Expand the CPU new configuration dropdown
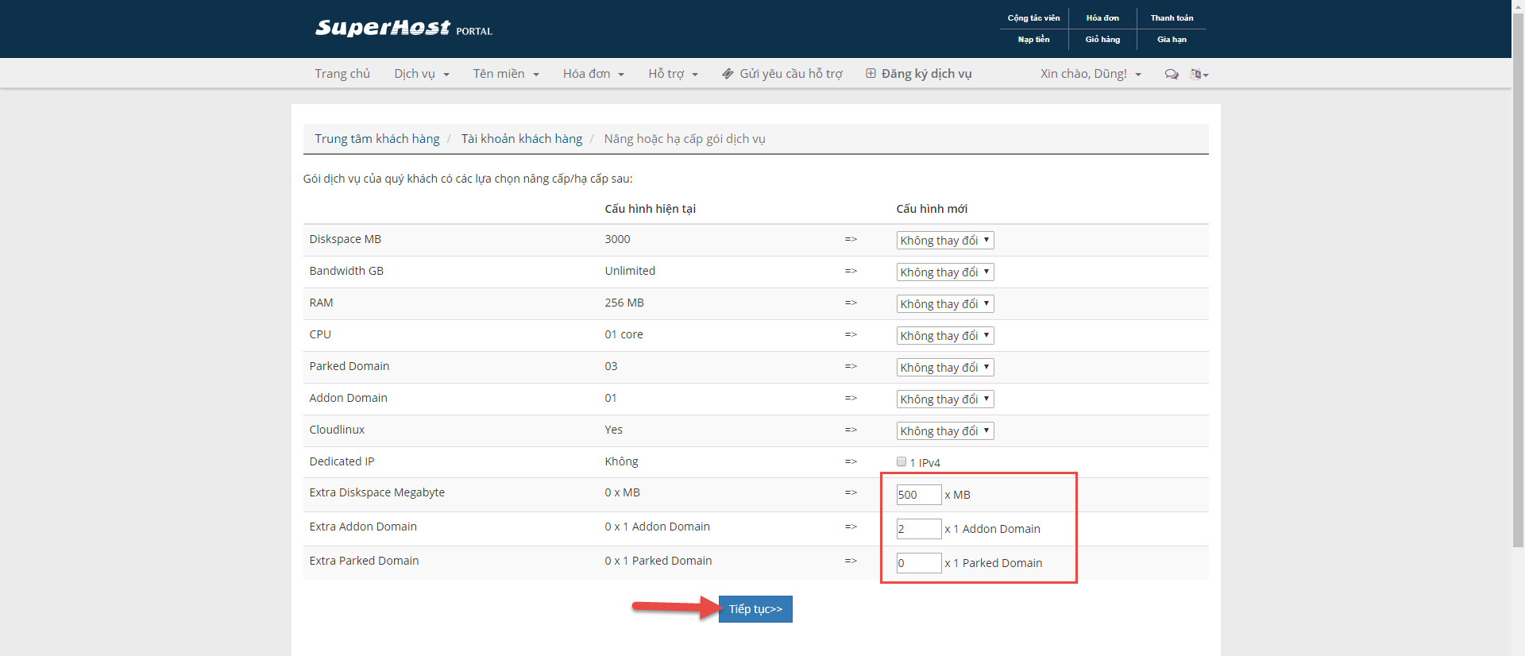Image resolution: width=1525 pixels, height=656 pixels. click(x=944, y=335)
